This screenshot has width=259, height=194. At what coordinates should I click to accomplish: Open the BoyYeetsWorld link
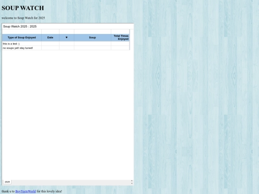[25, 191]
